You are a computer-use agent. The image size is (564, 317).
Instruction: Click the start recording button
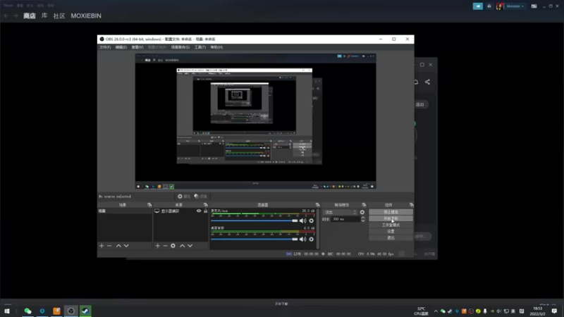pyautogui.click(x=391, y=218)
